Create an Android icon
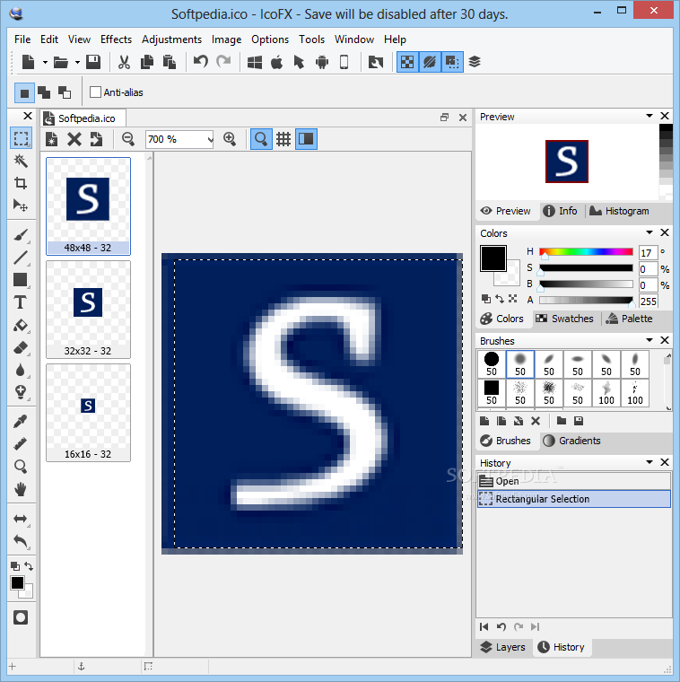Screen dimensions: 680x682 322,62
